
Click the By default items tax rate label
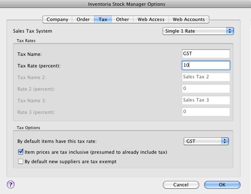(x=57, y=141)
